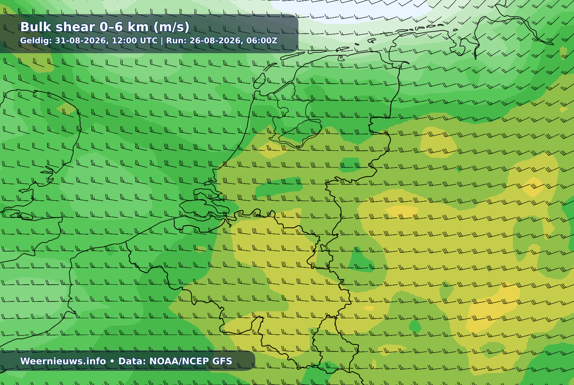Select the "Geldig: 31-08-2026, 12:00 UTC" valid-time text
The image size is (574, 385).
click(89, 41)
